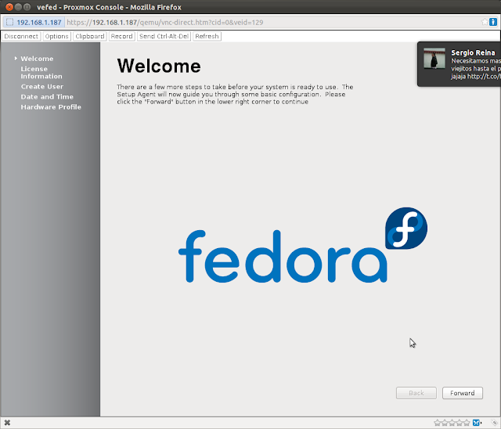Click the blue butterfly add-on icon in status bar
Image resolution: width=501 pixels, height=429 pixels.
pos(476,423)
